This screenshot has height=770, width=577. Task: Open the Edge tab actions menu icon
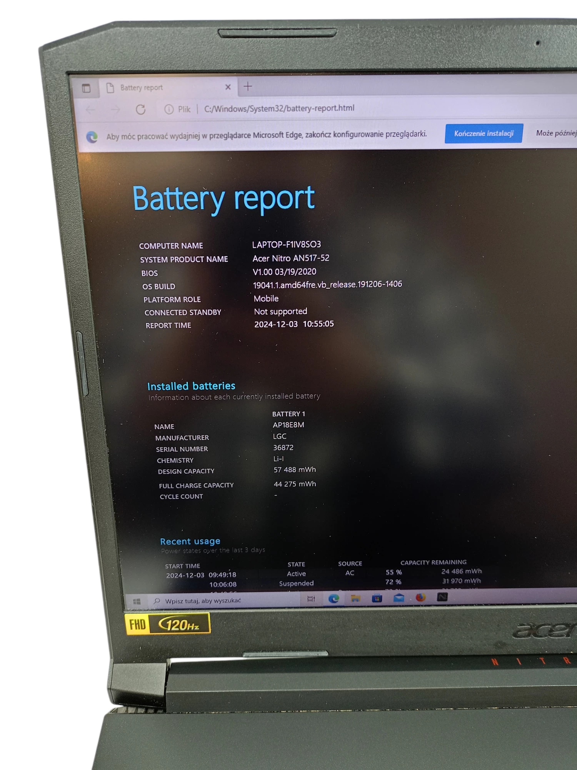[x=86, y=89]
